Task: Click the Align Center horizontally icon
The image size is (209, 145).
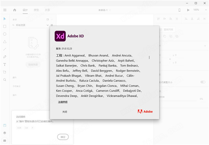Action: click(x=192, y=19)
